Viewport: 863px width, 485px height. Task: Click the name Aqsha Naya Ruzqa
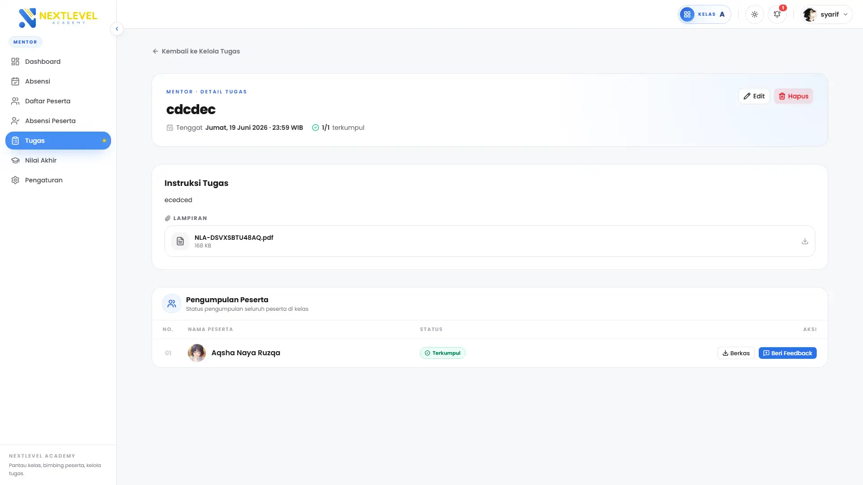click(246, 353)
